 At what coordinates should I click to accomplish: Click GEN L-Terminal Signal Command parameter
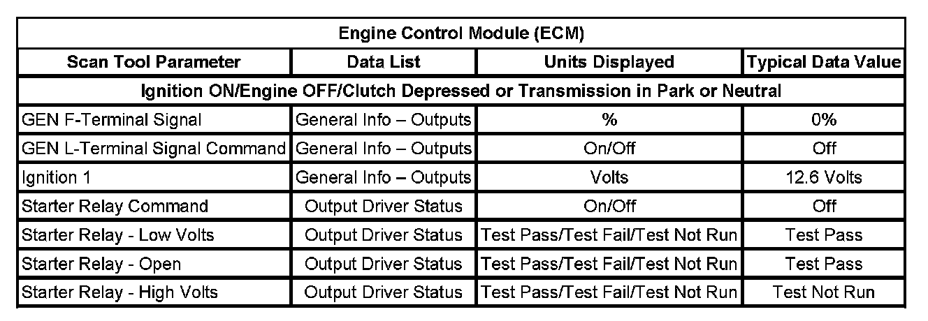[x=154, y=149]
